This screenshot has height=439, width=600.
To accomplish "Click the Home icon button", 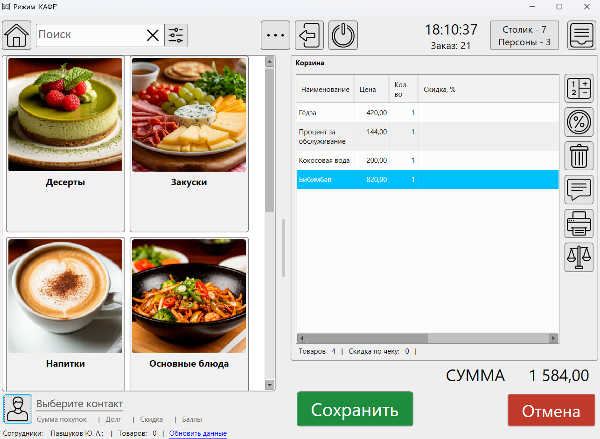I will point(17,35).
